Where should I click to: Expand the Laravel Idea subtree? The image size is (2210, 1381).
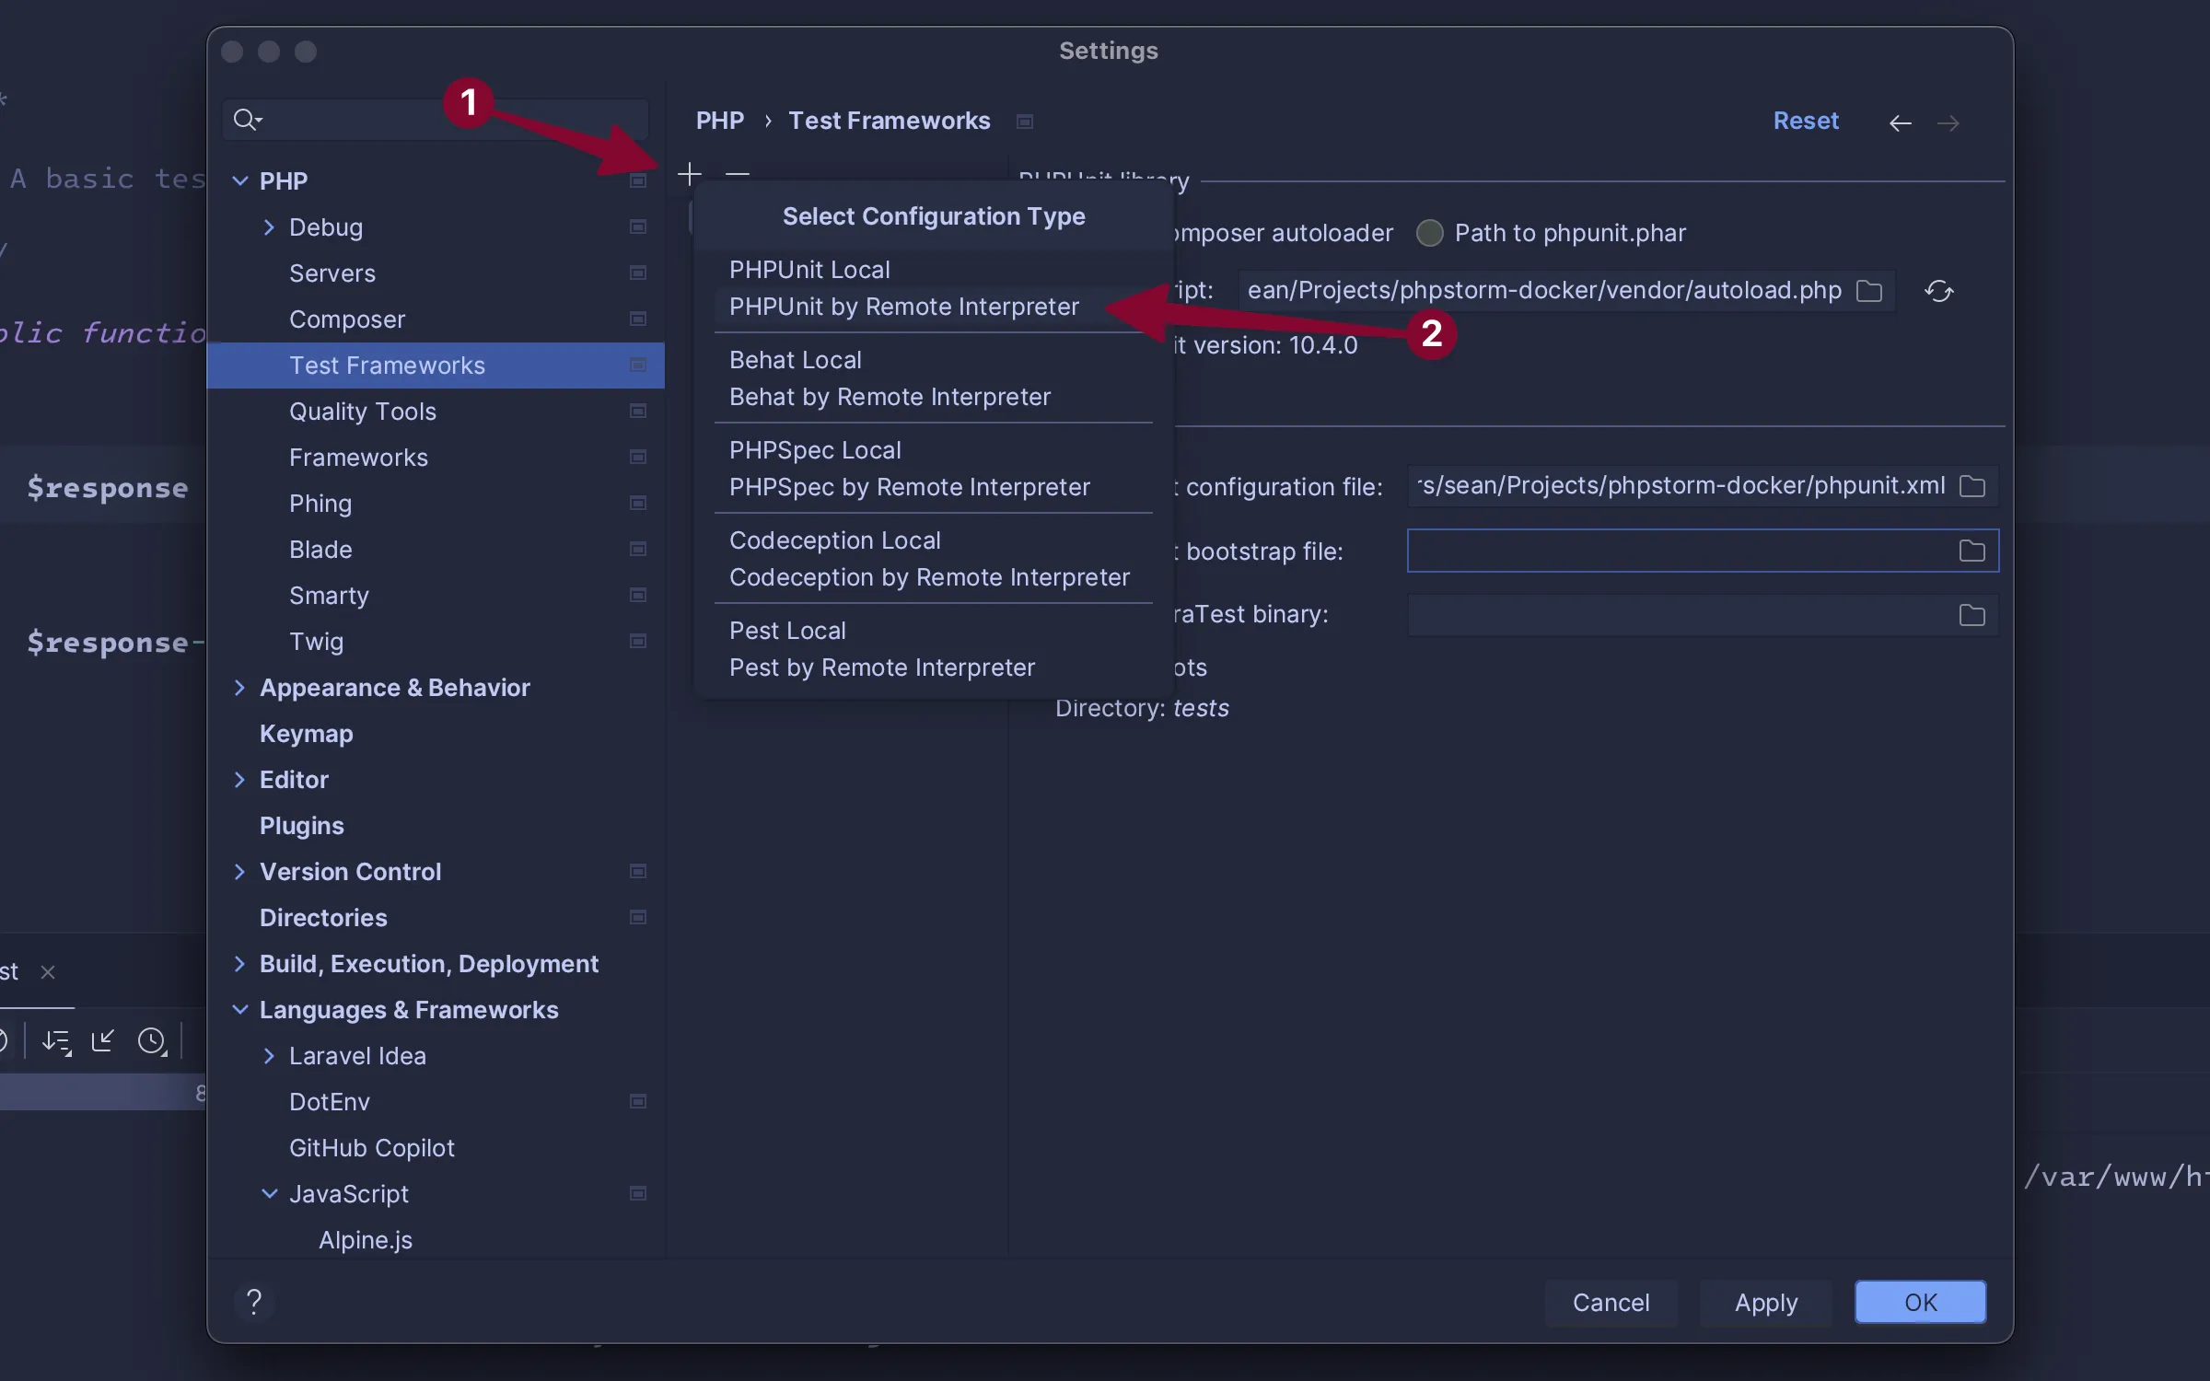[x=269, y=1055]
